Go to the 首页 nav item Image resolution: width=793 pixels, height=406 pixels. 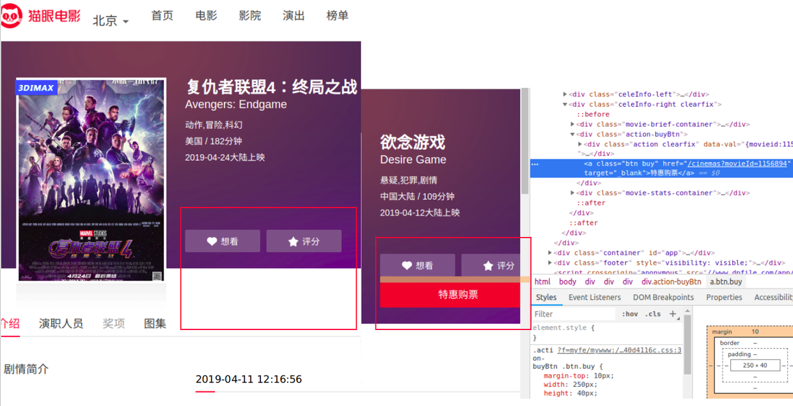click(162, 16)
